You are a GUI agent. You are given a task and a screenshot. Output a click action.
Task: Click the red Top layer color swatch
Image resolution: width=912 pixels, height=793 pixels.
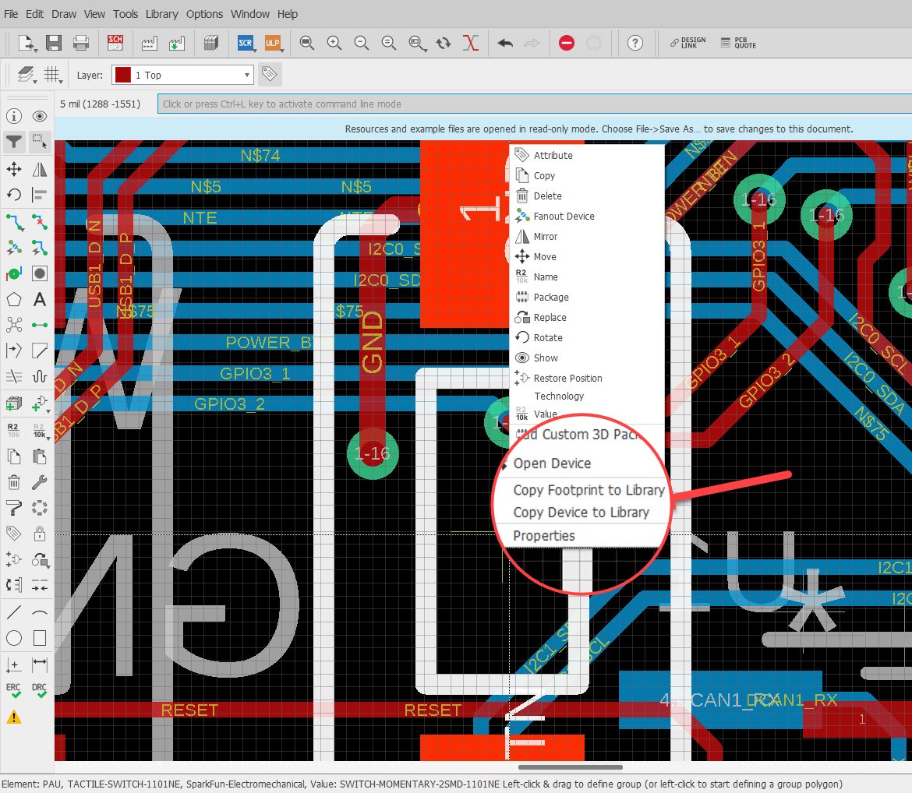123,73
